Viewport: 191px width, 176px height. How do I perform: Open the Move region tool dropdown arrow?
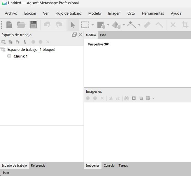(108, 25)
